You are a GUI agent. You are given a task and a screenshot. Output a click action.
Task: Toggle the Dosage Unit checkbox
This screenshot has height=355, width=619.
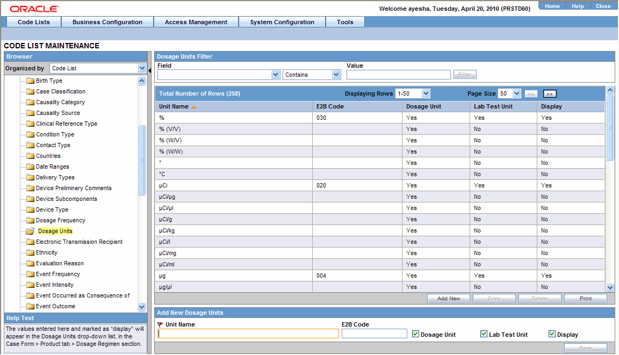[415, 334]
